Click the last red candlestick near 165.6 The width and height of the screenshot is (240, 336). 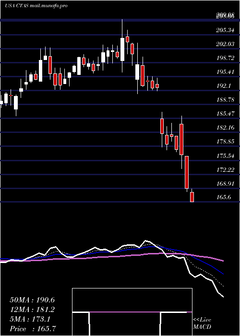(x=192, y=197)
